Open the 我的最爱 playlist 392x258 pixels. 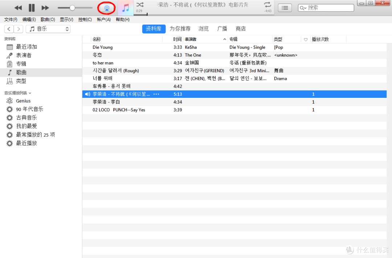(41, 126)
